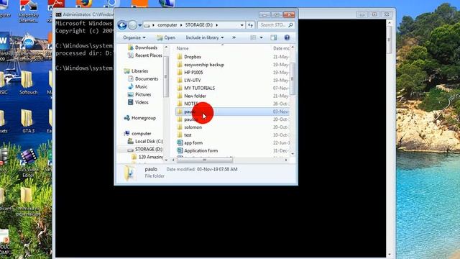Open the Organize menu

[x=134, y=37]
